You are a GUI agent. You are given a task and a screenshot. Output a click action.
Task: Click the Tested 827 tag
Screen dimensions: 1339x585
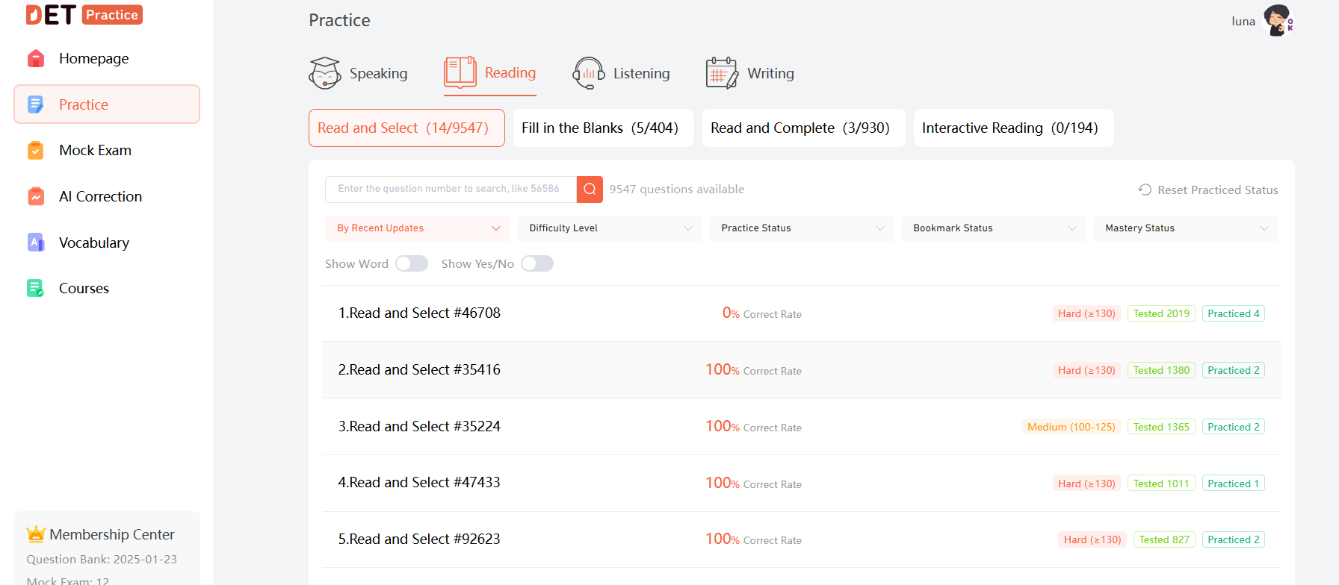coord(1164,539)
